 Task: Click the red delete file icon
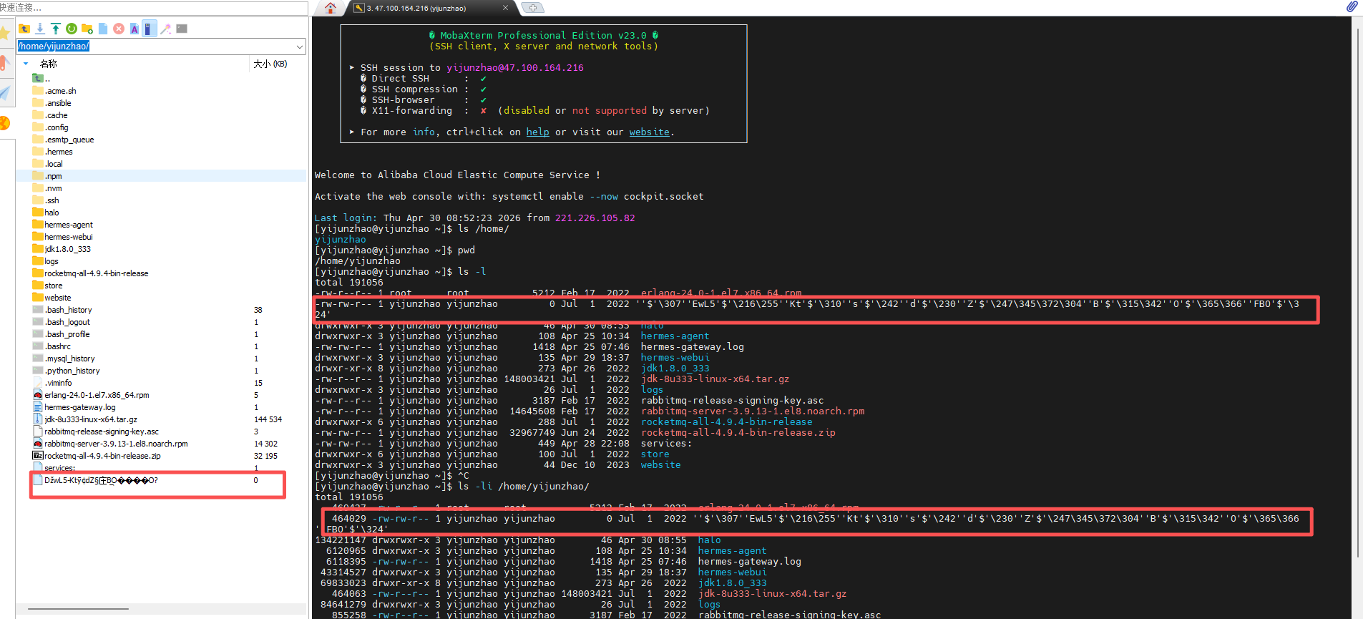pyautogui.click(x=119, y=29)
